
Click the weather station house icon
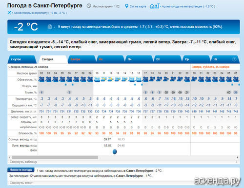tap(155, 6)
